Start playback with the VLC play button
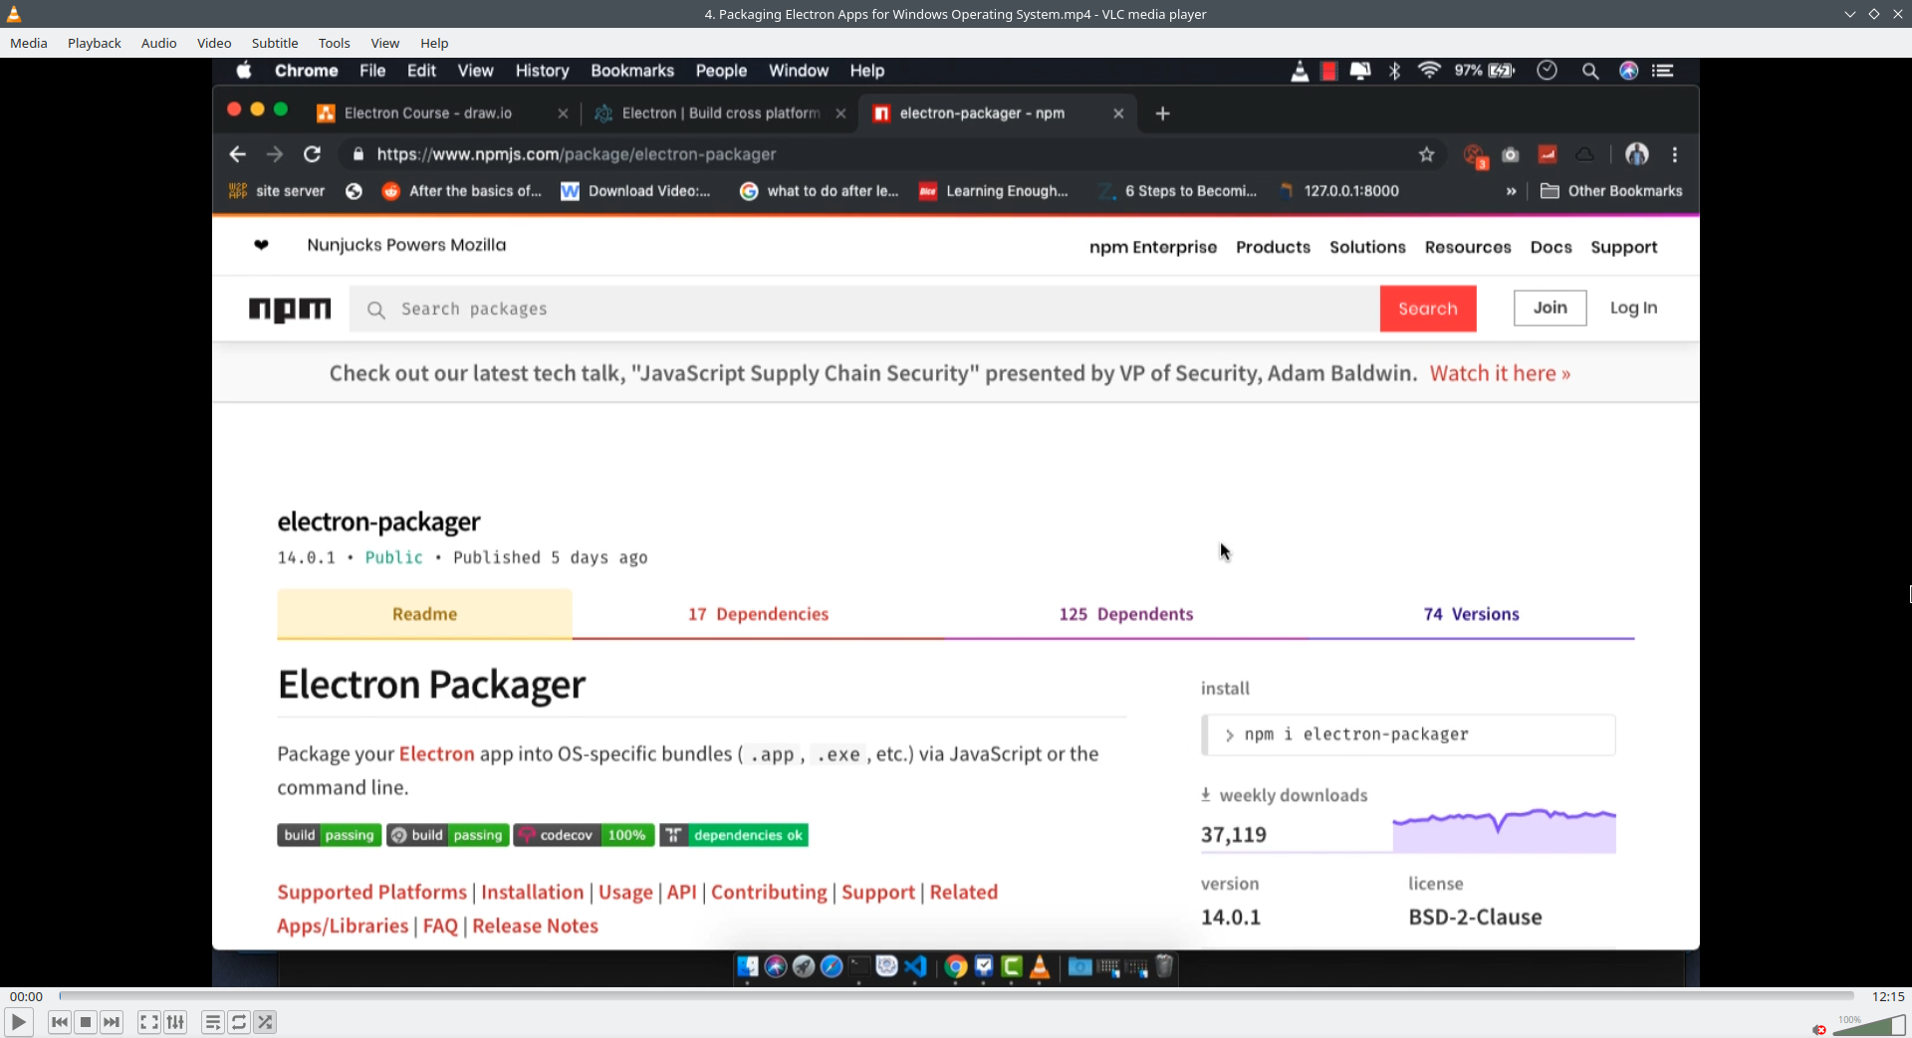This screenshot has height=1038, width=1912. [x=18, y=1022]
